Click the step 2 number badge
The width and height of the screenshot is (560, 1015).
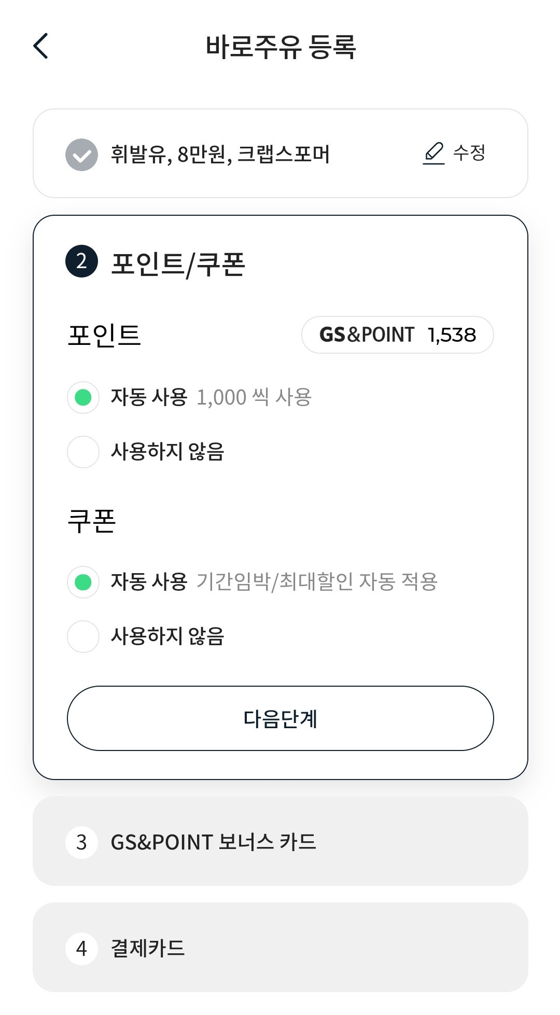pyautogui.click(x=81, y=261)
